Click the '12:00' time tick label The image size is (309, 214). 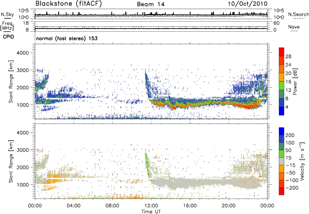click(x=151, y=206)
